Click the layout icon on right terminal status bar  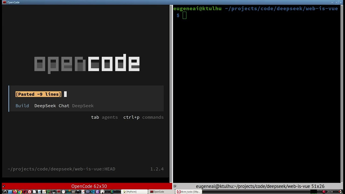point(175,186)
